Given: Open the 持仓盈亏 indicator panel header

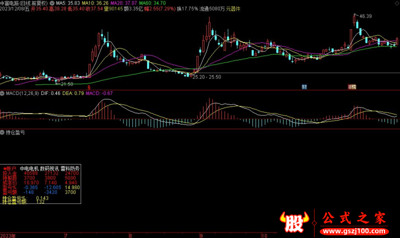Looking at the screenshot, I should tap(15, 132).
